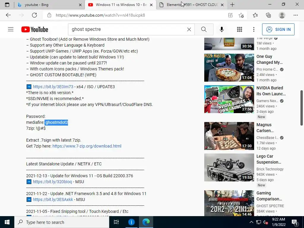
Task: Click 'Latest Standalone Update / NETFX / ETC' text
Action: [64, 164]
